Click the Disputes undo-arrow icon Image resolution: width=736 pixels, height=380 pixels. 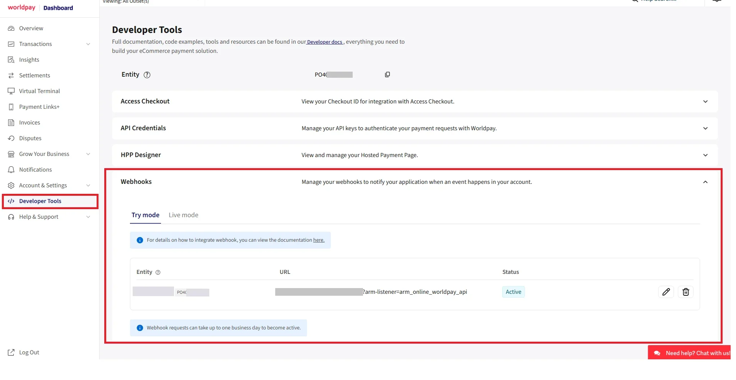[11, 138]
